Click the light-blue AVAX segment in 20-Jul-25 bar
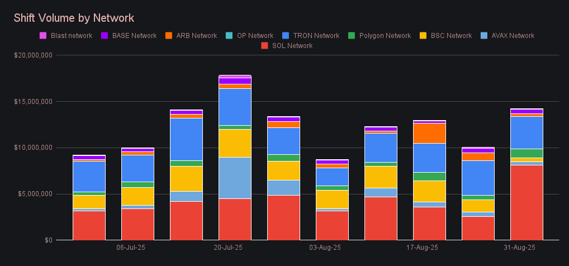 235,178
